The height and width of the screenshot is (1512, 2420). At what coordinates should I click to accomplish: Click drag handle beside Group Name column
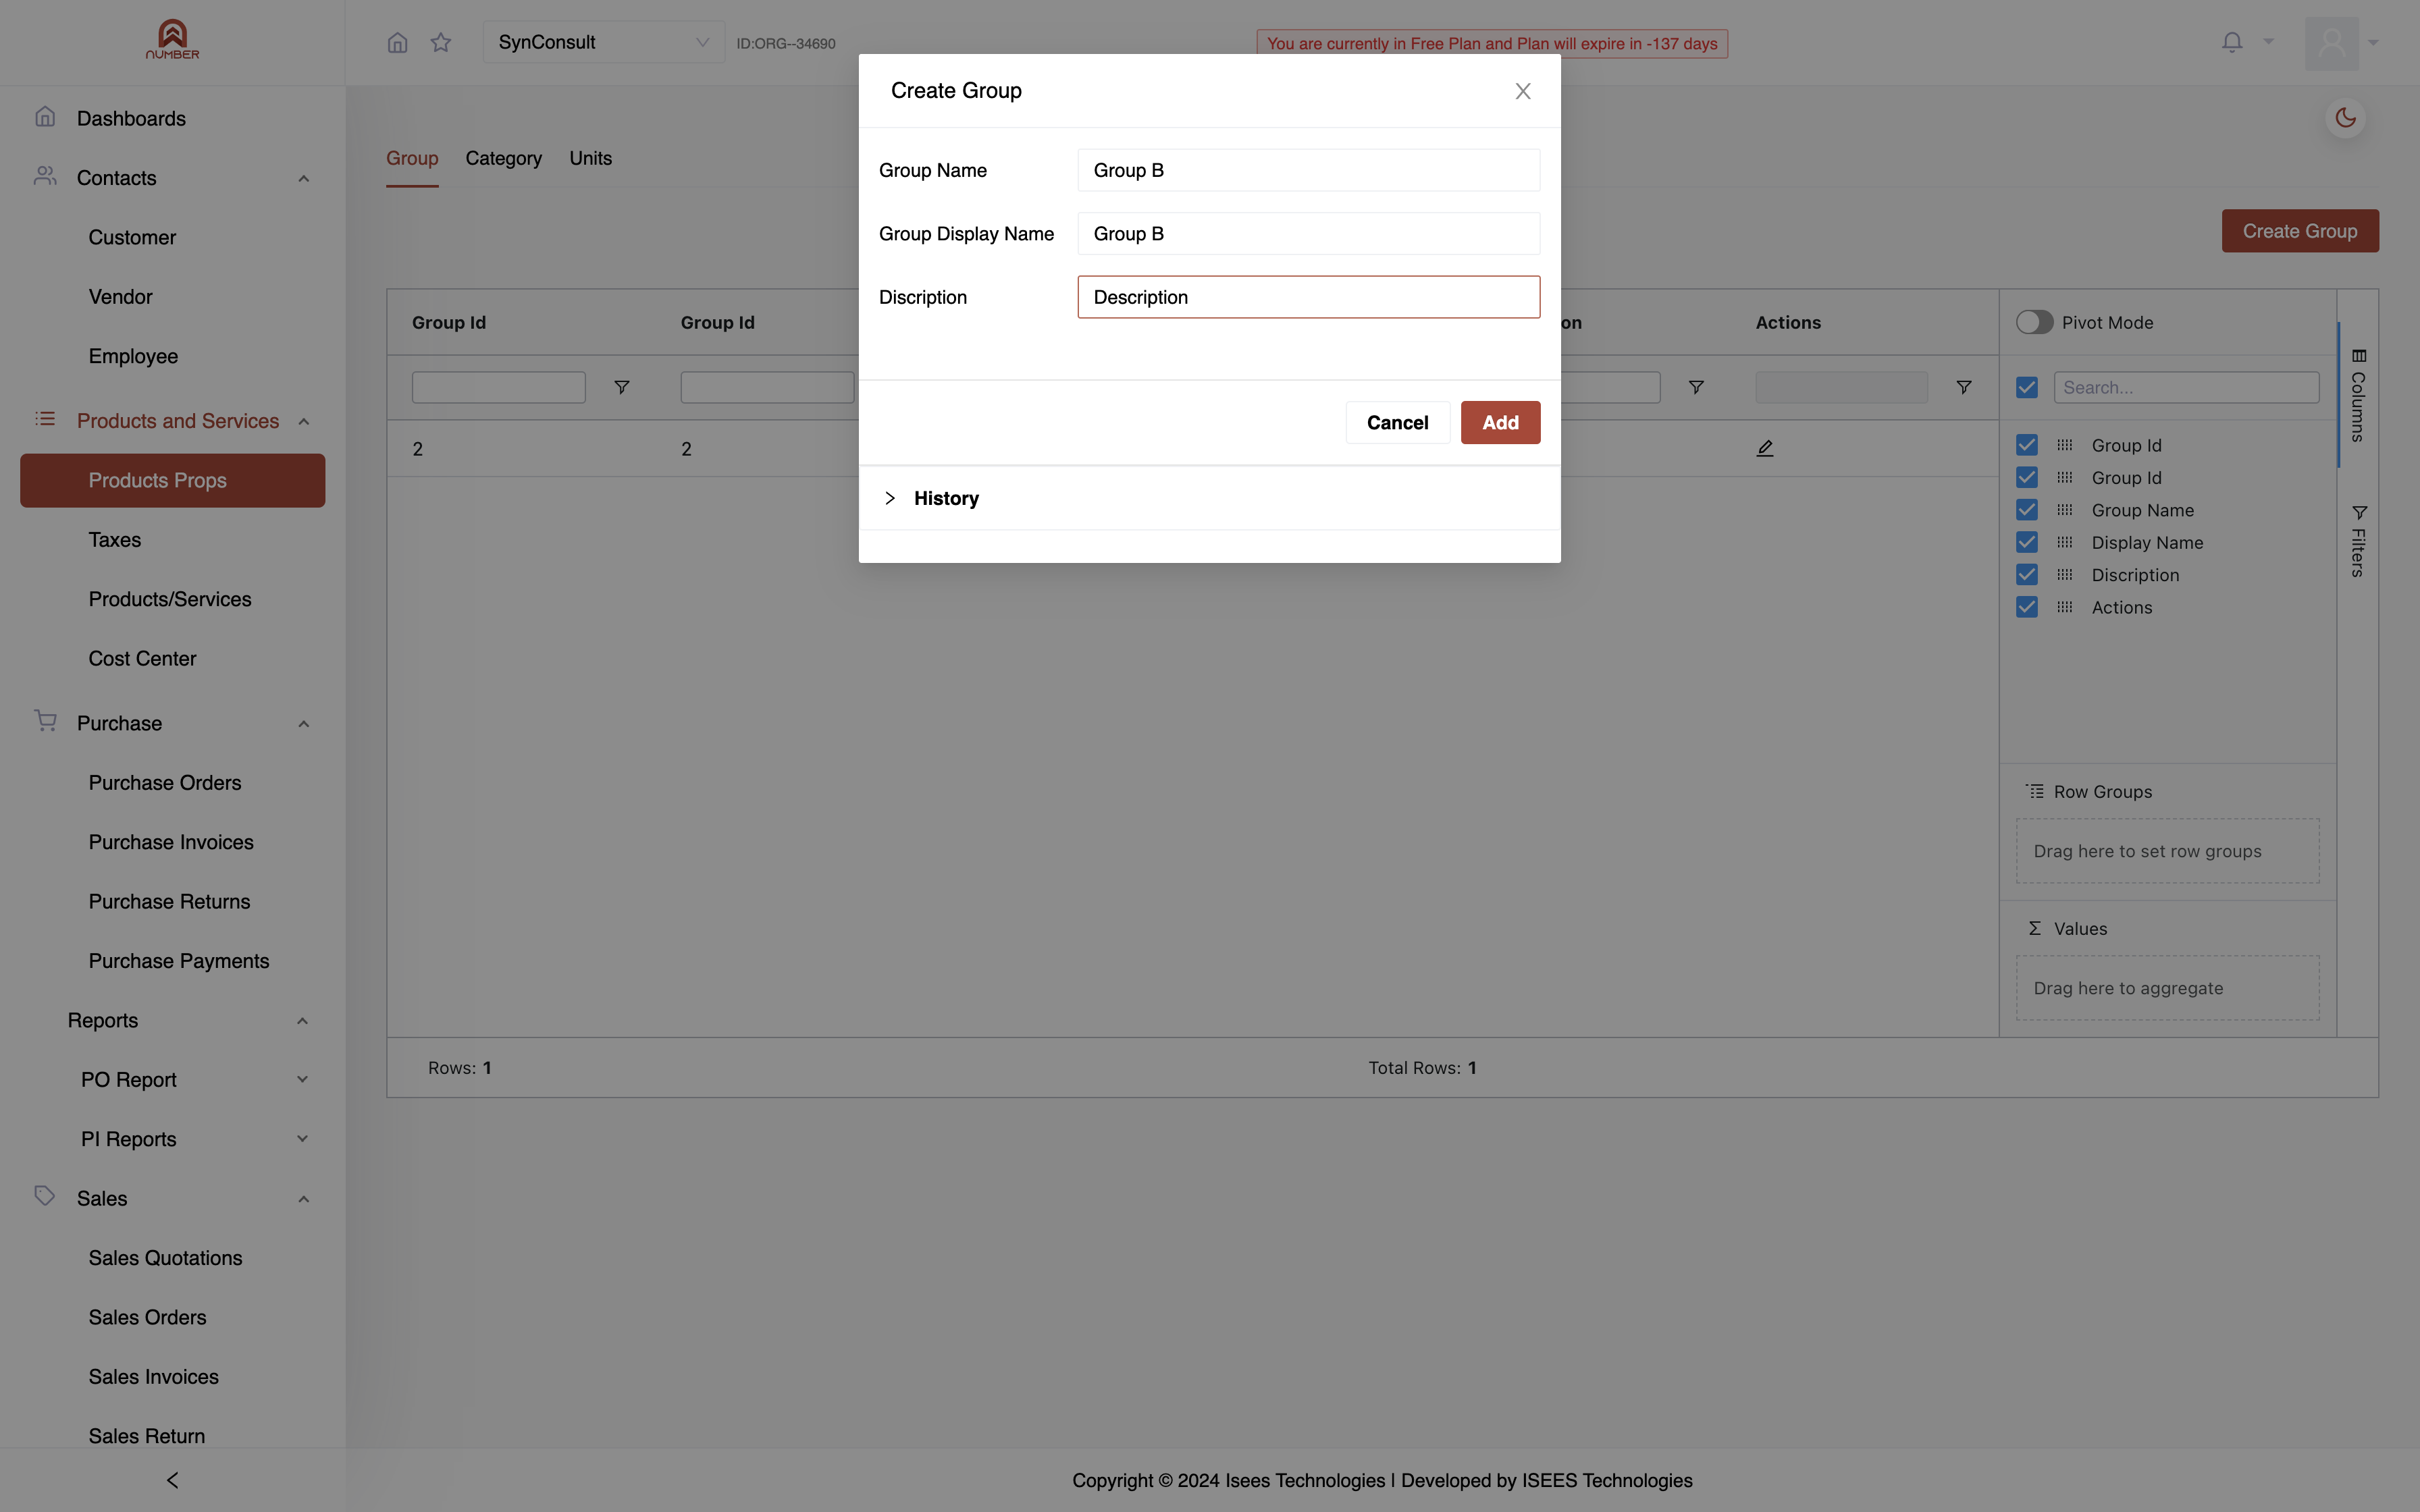click(2065, 510)
